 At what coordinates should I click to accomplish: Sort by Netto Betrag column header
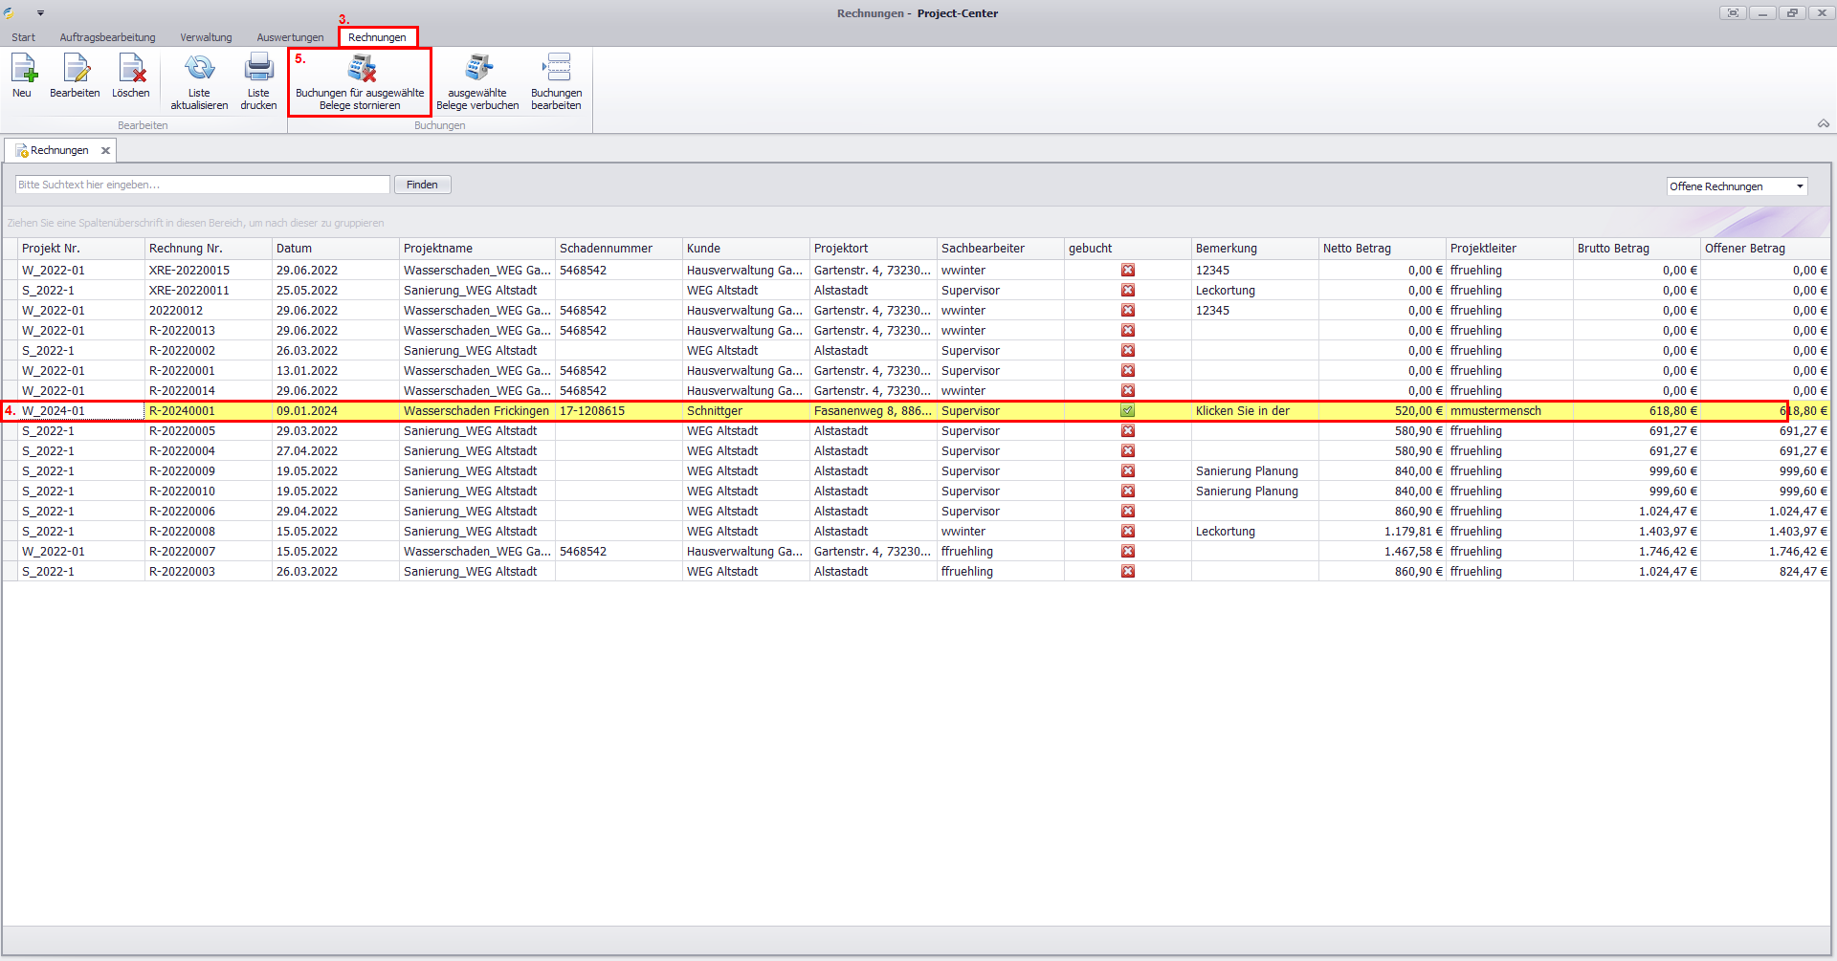(x=1357, y=249)
